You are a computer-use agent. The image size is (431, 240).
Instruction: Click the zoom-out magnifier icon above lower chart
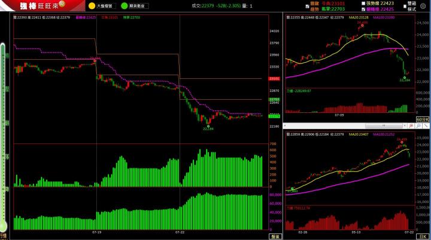[x=420, y=126]
